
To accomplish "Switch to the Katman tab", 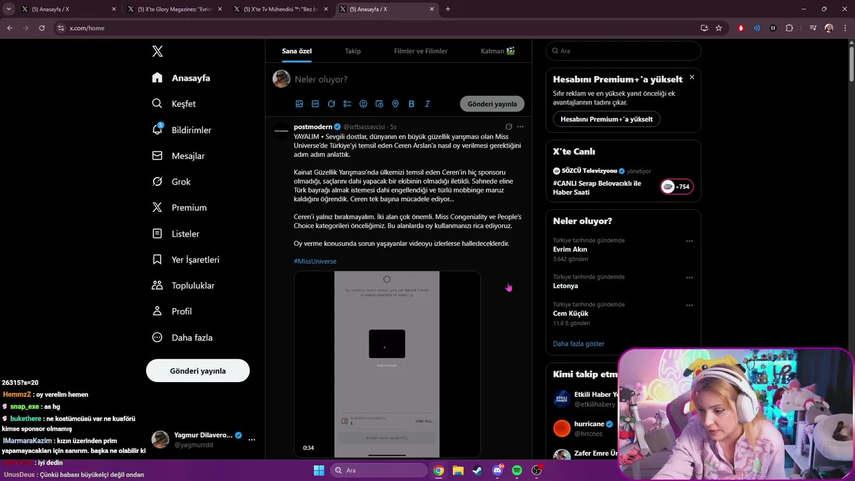I will pos(498,51).
